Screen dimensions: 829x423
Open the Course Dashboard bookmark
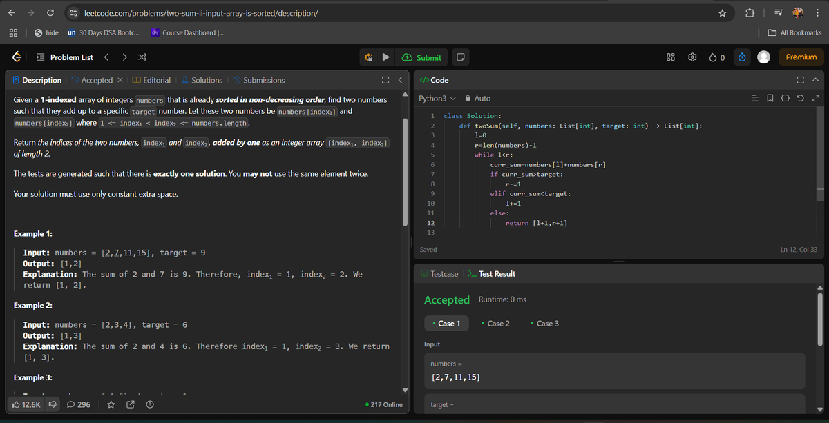coord(187,32)
